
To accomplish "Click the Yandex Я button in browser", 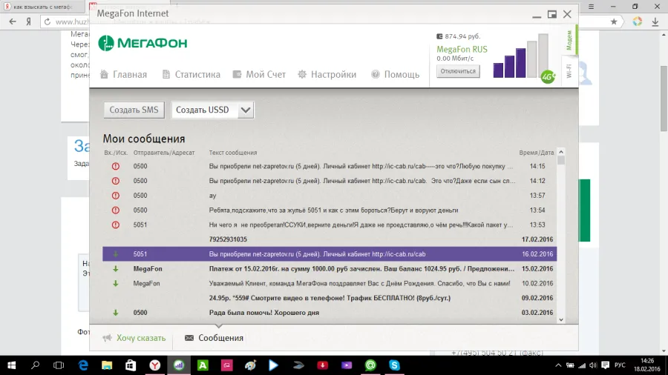I will (28, 21).
